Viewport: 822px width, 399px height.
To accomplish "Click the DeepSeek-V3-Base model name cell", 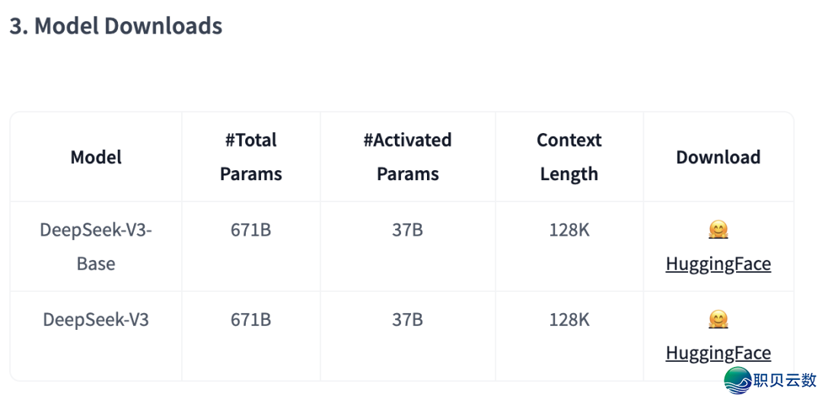I will coord(96,247).
